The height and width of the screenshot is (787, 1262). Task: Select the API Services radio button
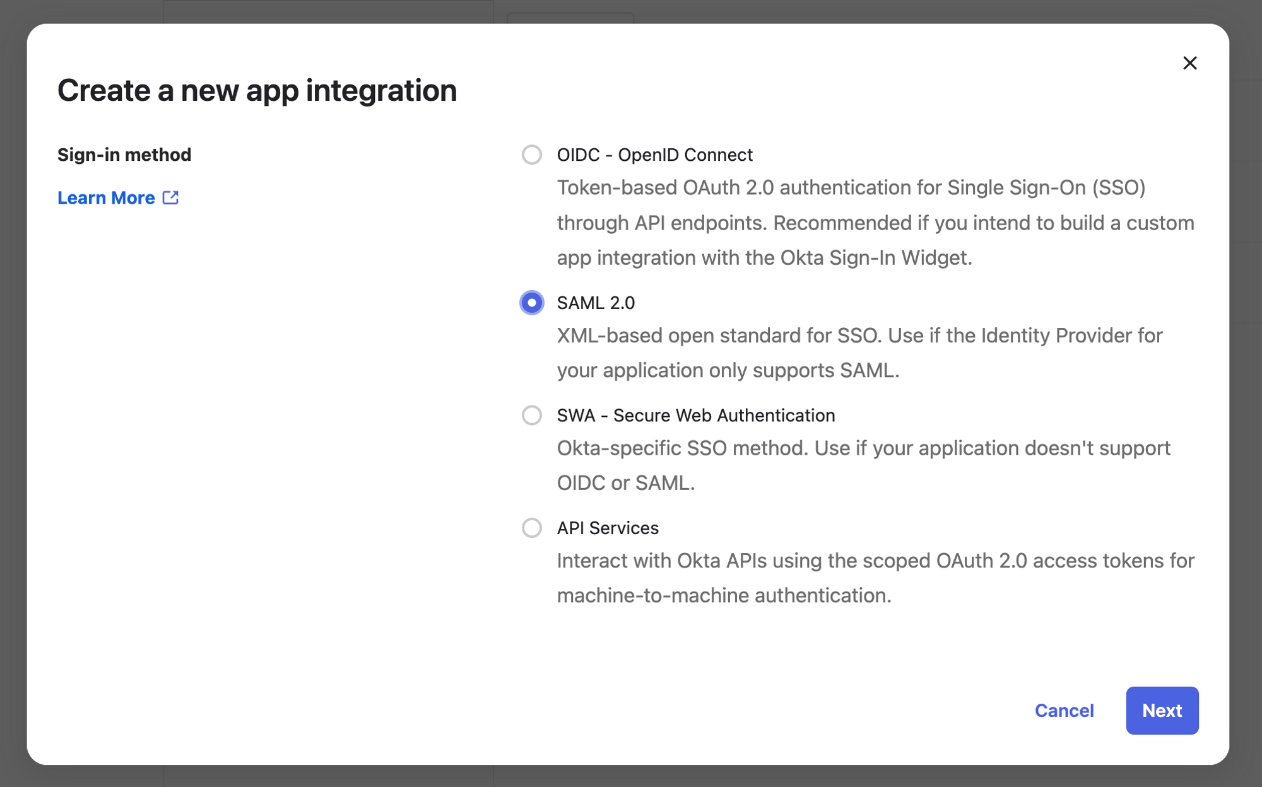[531, 528]
